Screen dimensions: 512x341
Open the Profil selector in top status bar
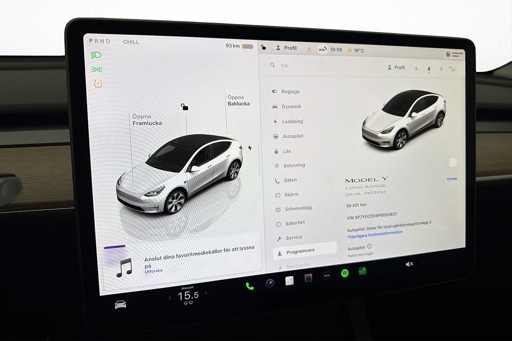286,48
